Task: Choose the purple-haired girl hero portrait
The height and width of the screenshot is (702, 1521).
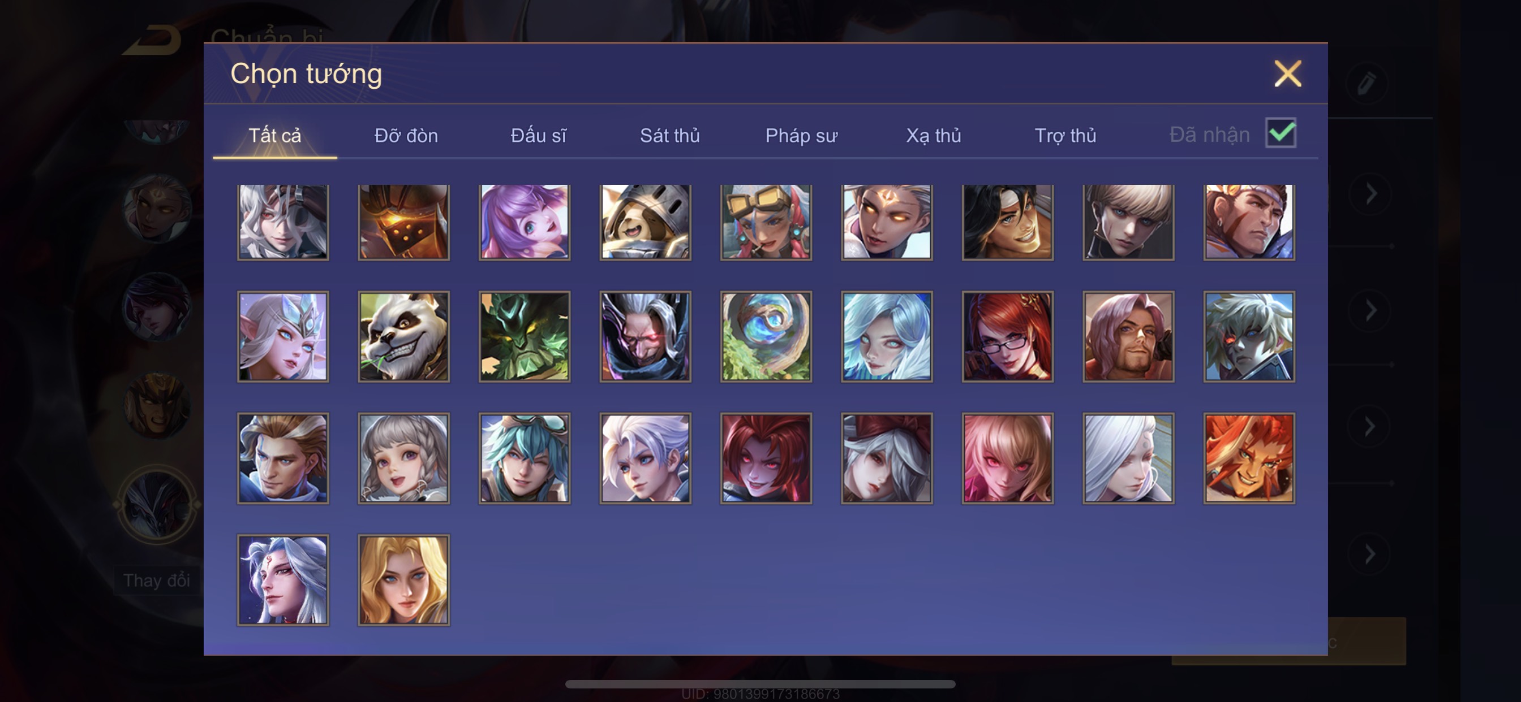Action: click(x=525, y=222)
